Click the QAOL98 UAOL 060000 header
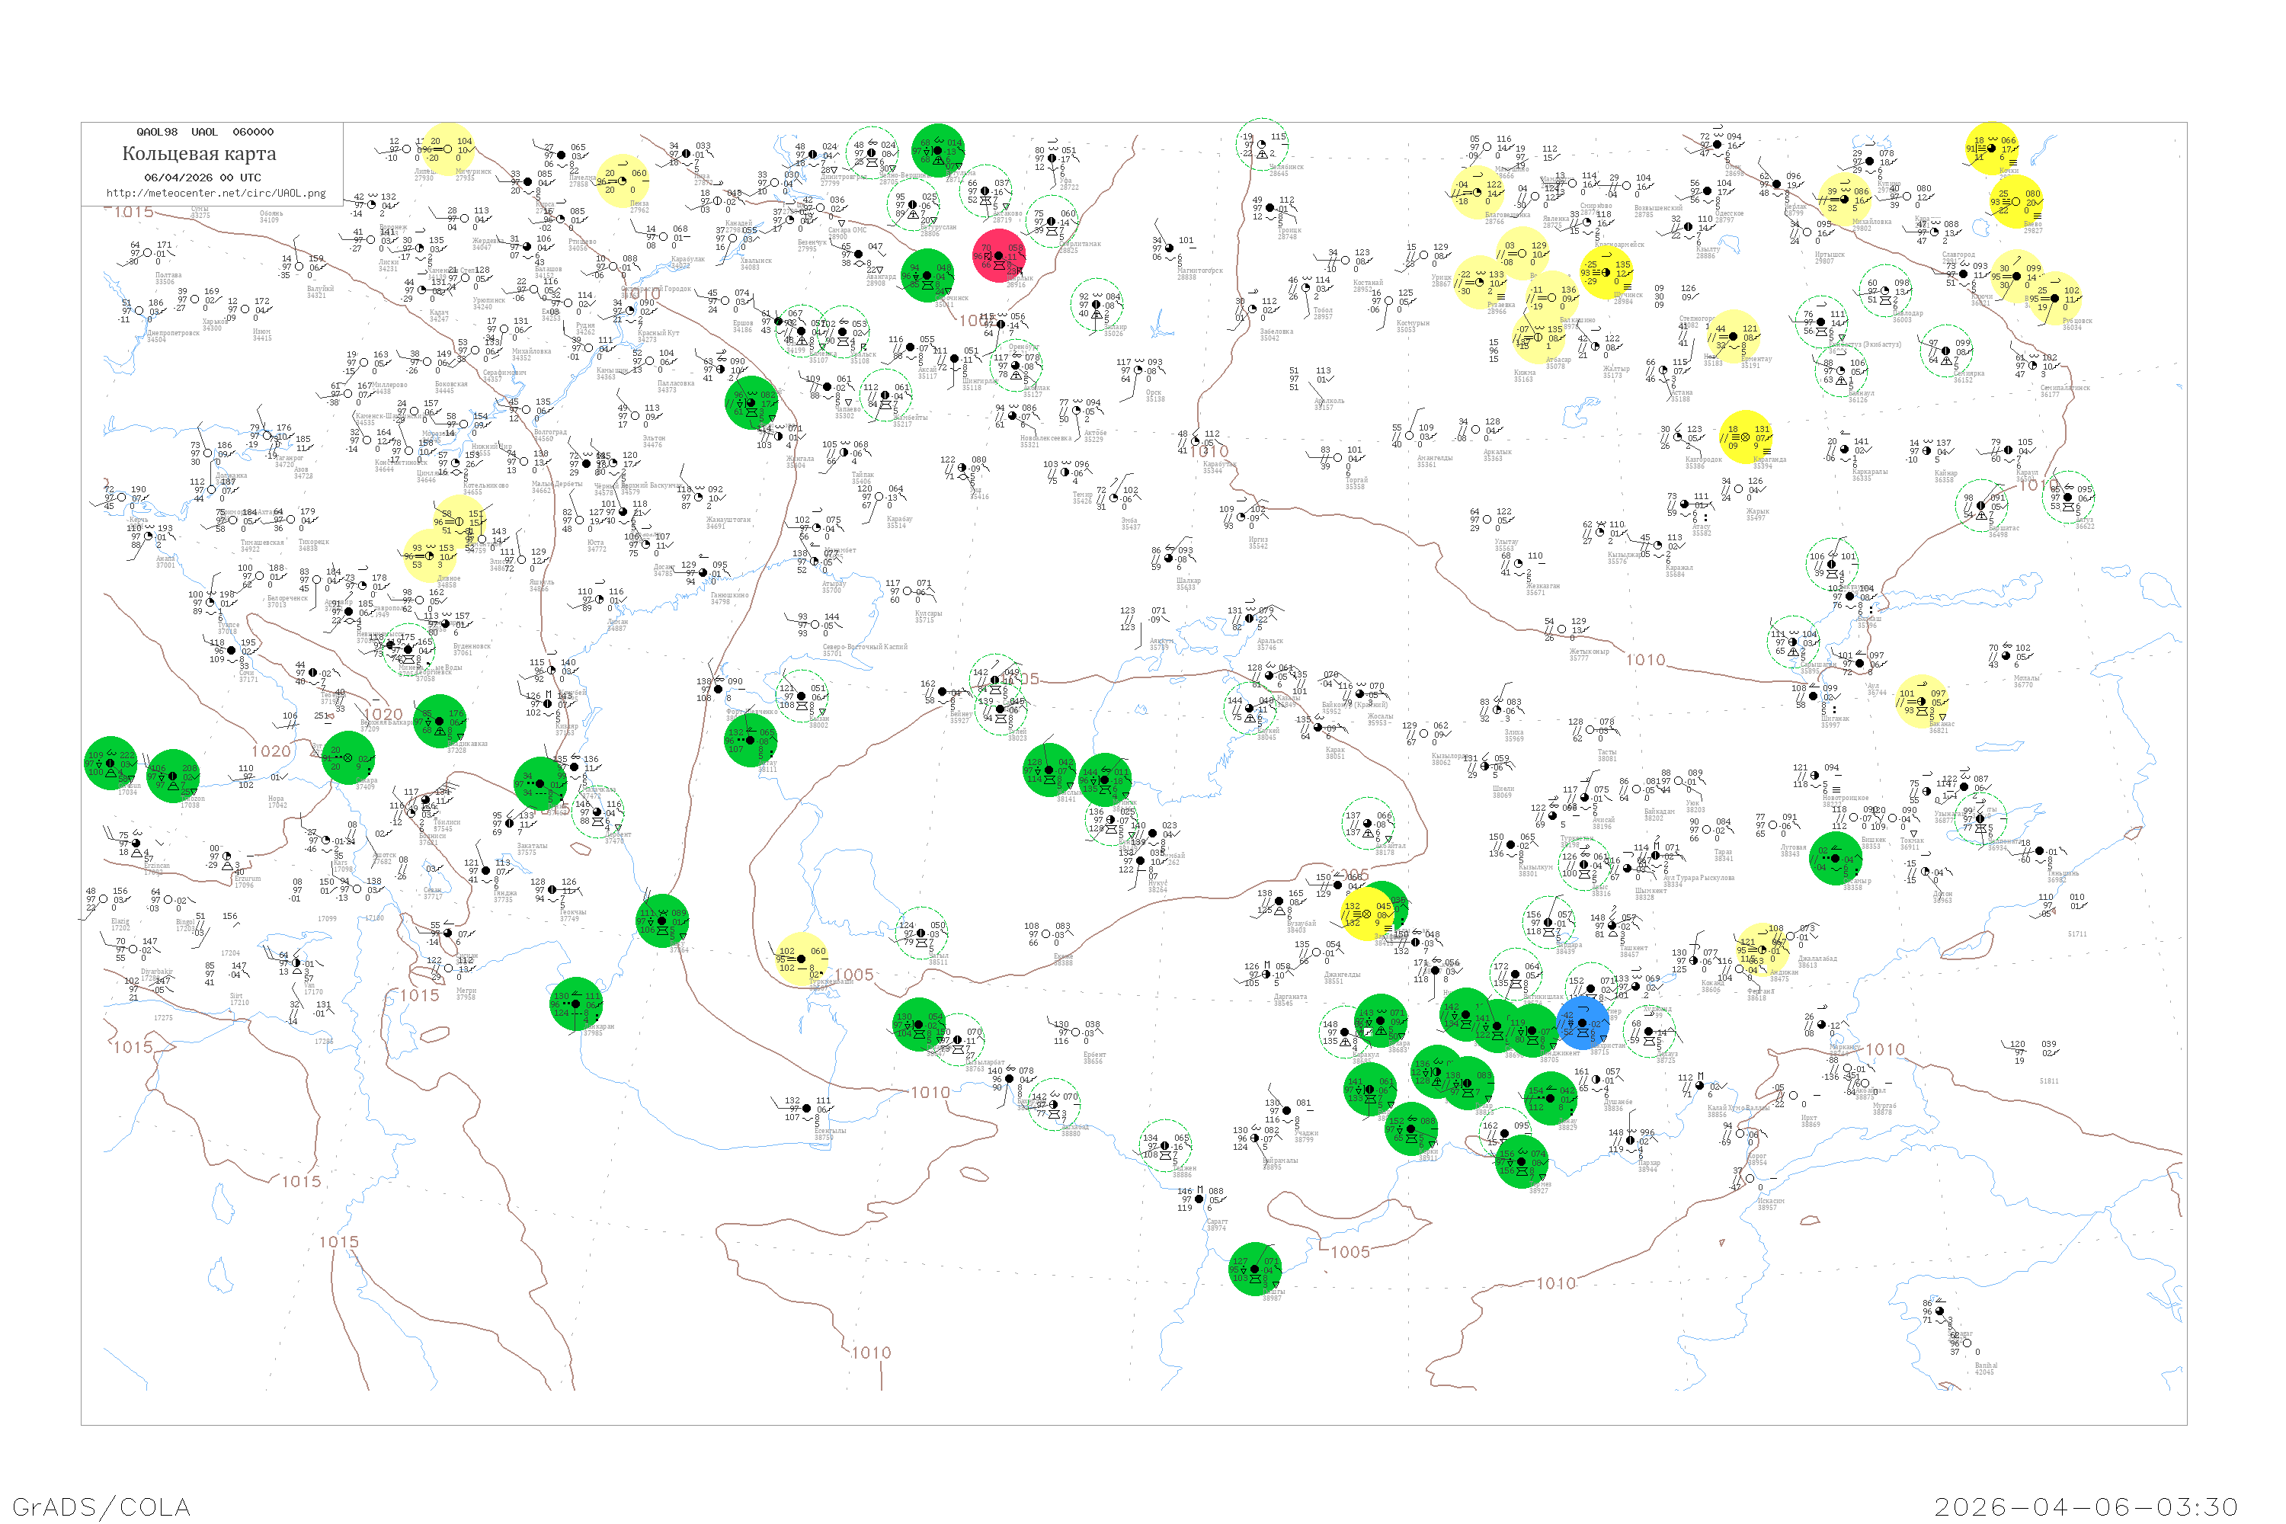2286x1524 pixels. (x=204, y=131)
